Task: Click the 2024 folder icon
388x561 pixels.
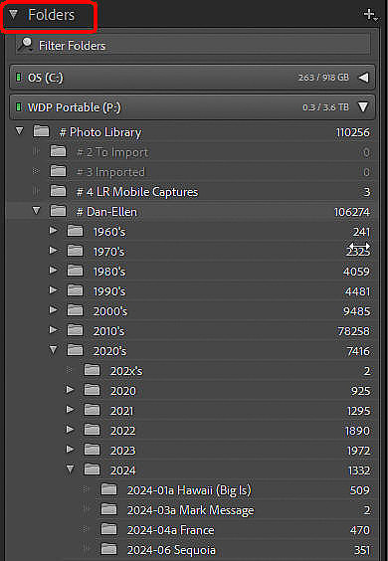Action: 92,469
